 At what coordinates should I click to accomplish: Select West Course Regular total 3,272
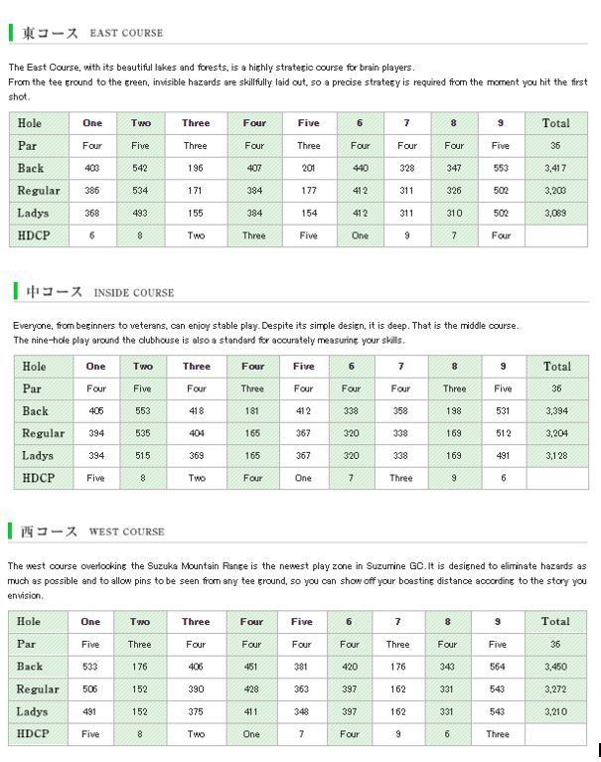(555, 689)
